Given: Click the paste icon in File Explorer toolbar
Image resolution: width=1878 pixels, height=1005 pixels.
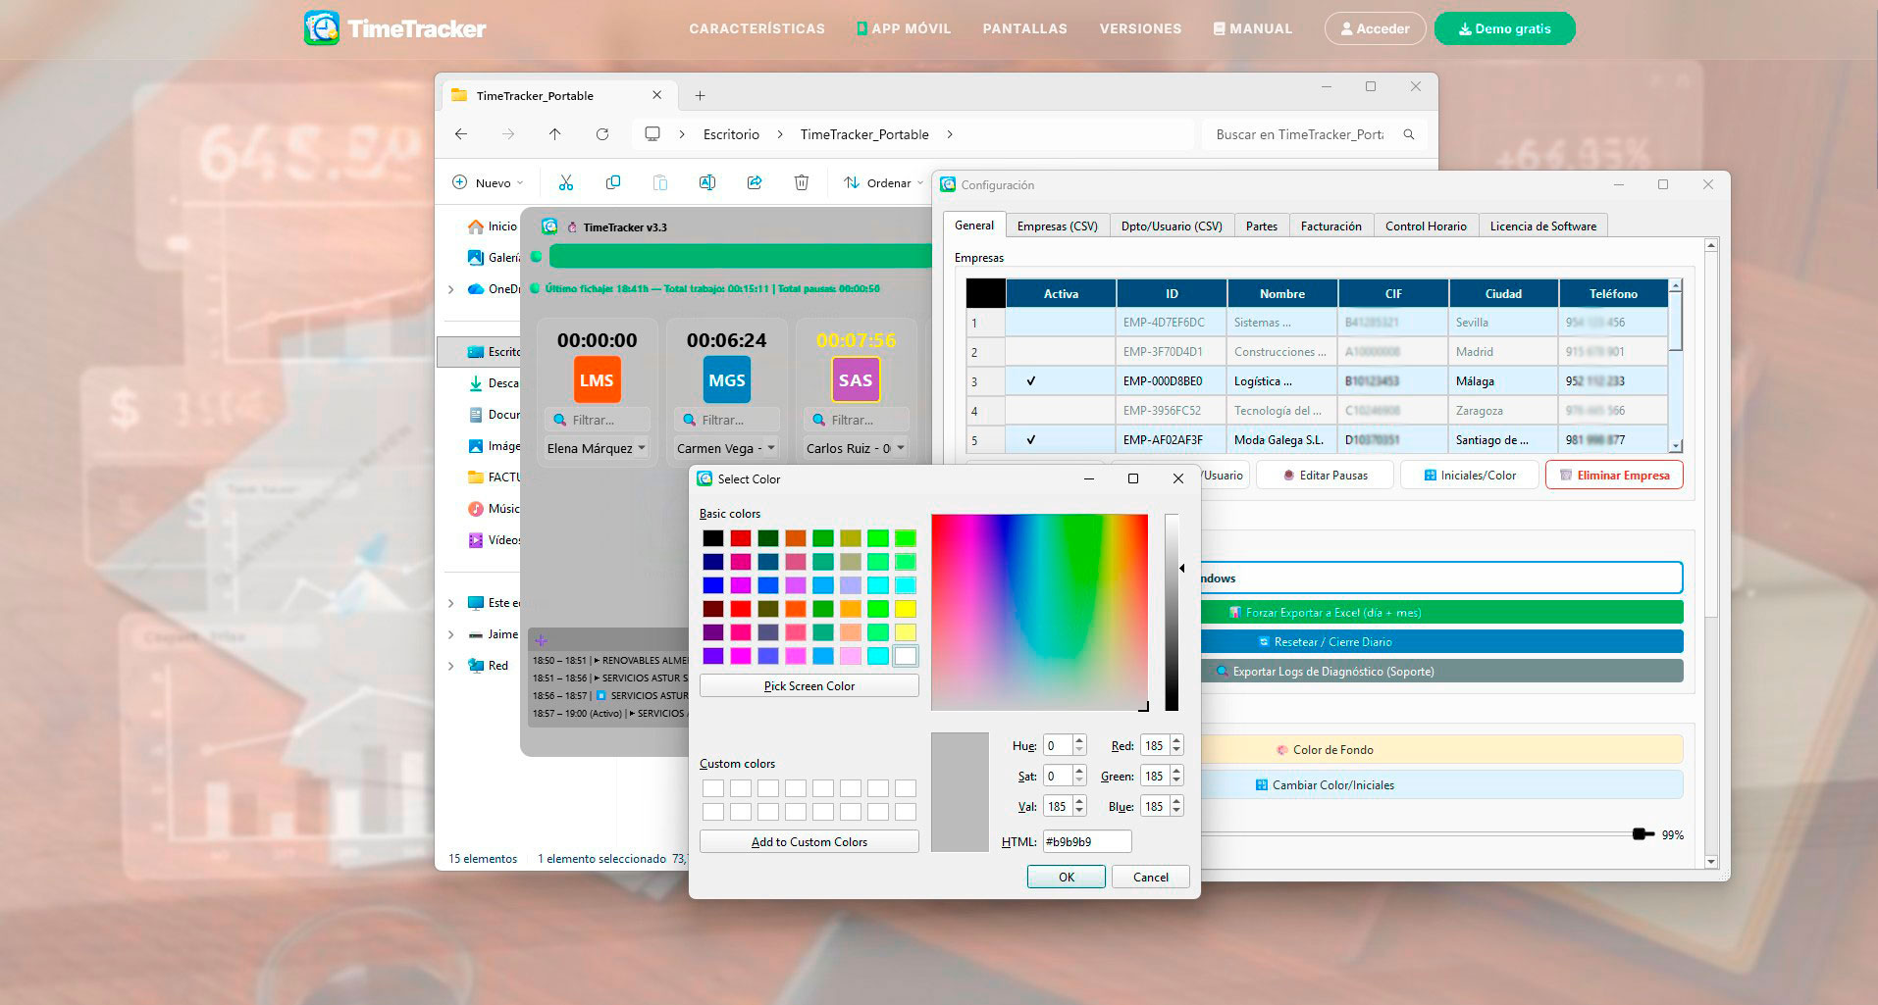Looking at the screenshot, I should point(660,182).
